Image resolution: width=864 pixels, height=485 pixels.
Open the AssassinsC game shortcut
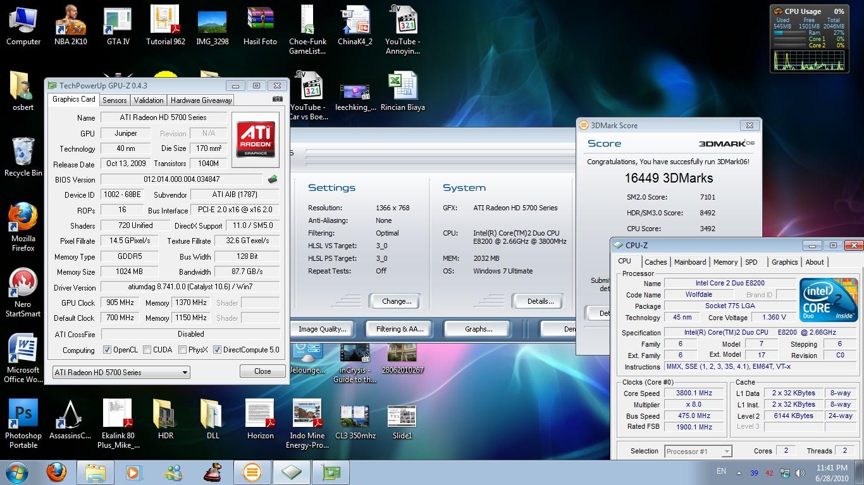[70, 419]
